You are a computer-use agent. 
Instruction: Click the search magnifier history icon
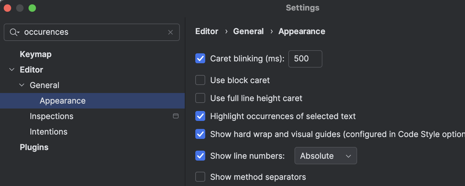click(x=14, y=32)
